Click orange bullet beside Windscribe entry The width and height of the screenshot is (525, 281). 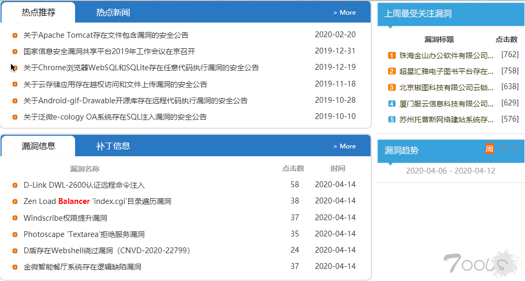click(15, 218)
